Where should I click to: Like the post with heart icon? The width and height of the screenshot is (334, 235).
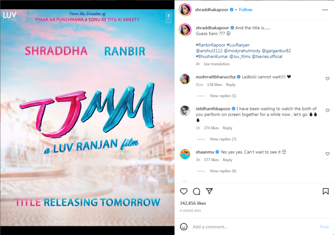click(184, 191)
